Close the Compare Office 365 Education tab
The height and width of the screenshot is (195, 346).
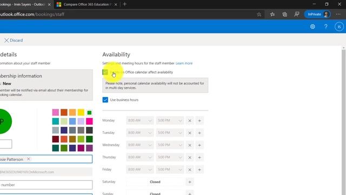pyautogui.click(x=116, y=4)
